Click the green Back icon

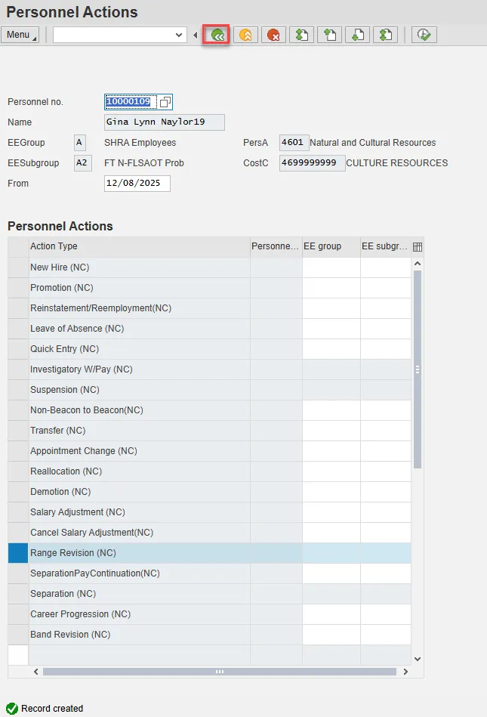(216, 35)
